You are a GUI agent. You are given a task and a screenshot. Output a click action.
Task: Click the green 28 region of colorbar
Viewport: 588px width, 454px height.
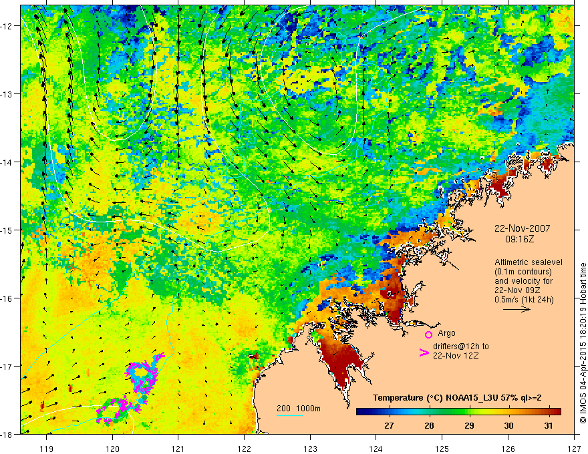pos(429,412)
